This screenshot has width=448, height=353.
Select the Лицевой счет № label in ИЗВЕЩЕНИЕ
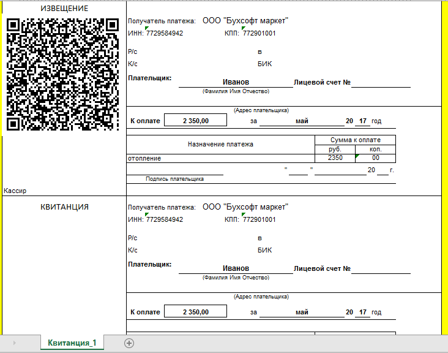coord(322,82)
